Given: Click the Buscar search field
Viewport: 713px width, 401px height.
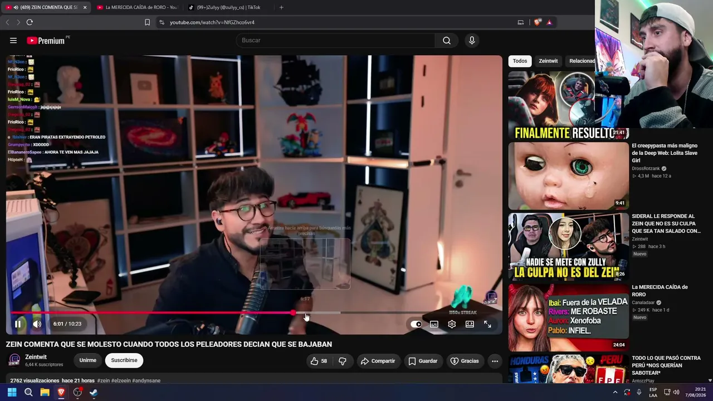Looking at the screenshot, I should point(335,40).
